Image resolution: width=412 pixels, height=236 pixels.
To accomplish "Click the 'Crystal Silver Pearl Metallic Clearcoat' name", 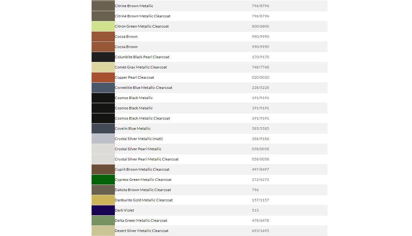I will point(147,159).
